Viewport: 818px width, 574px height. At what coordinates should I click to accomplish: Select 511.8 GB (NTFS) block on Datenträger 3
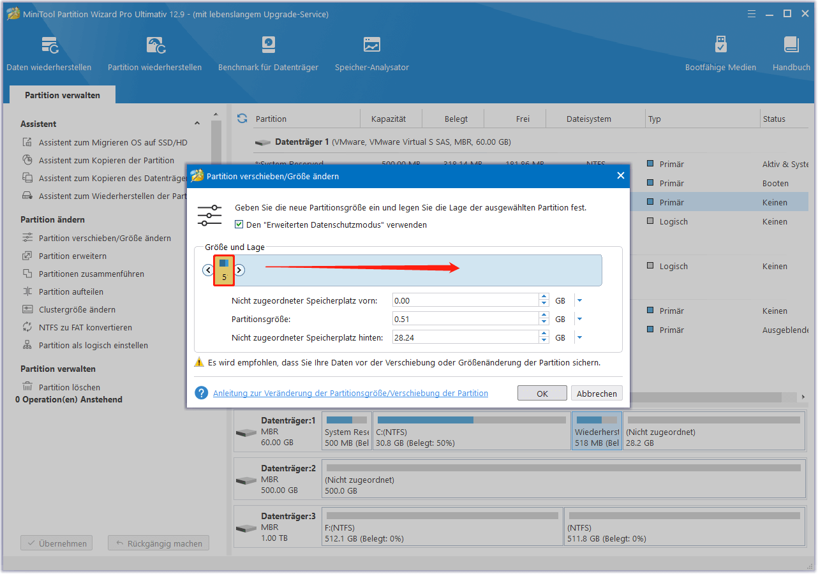tap(685, 527)
